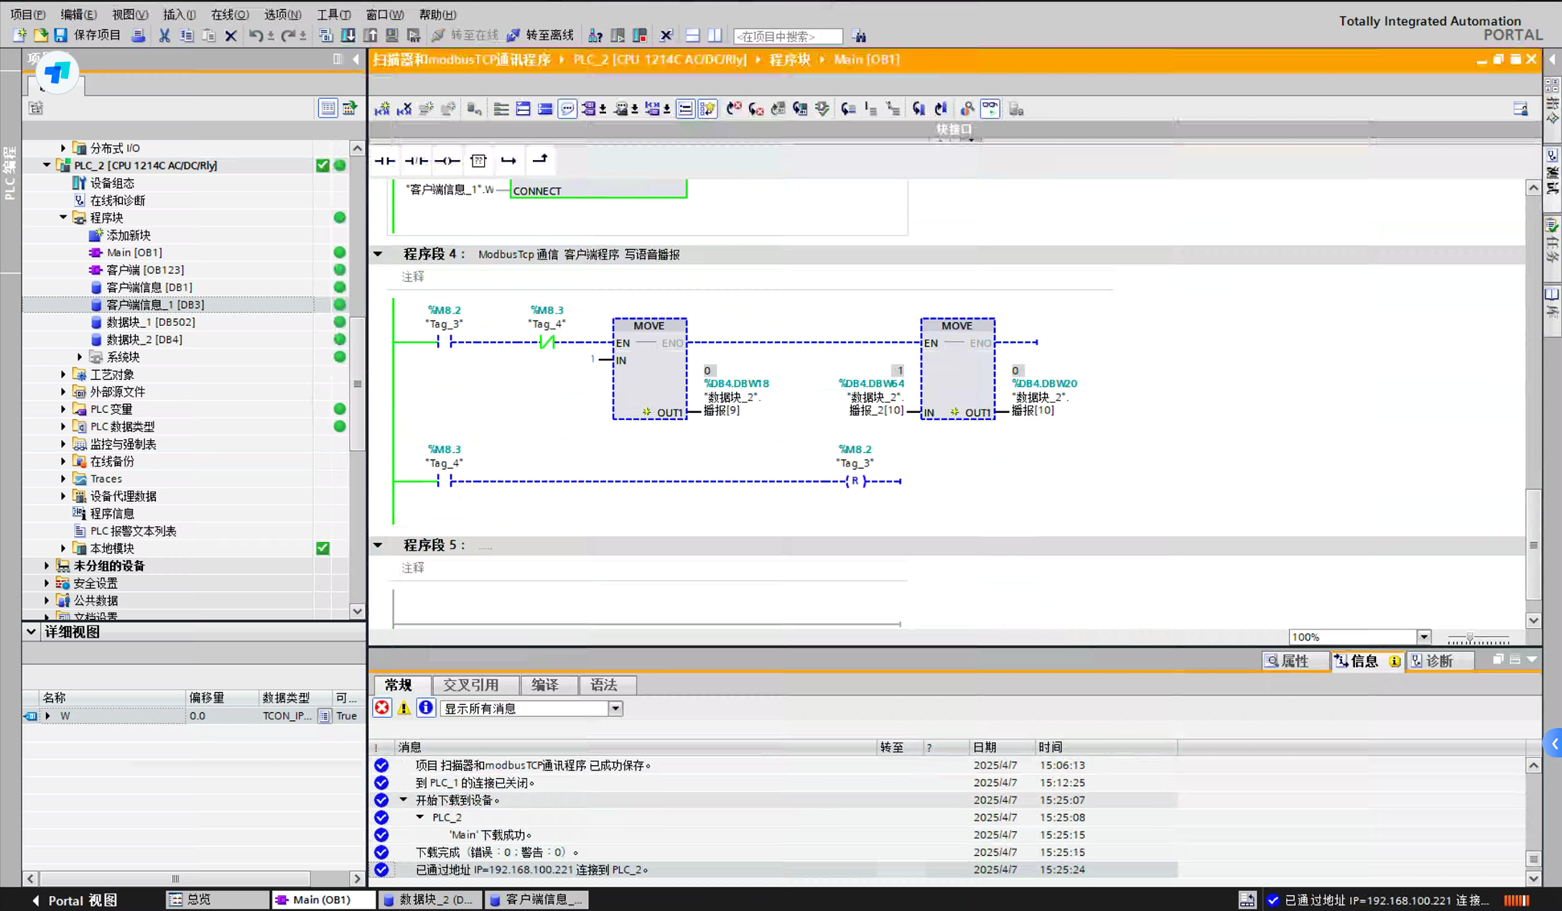Open the 选项(N) menu

coord(282,14)
